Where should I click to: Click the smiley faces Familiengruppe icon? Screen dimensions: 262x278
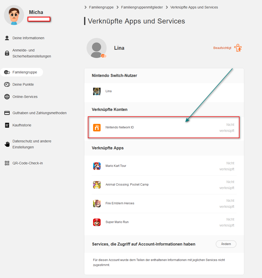[x=7, y=72]
